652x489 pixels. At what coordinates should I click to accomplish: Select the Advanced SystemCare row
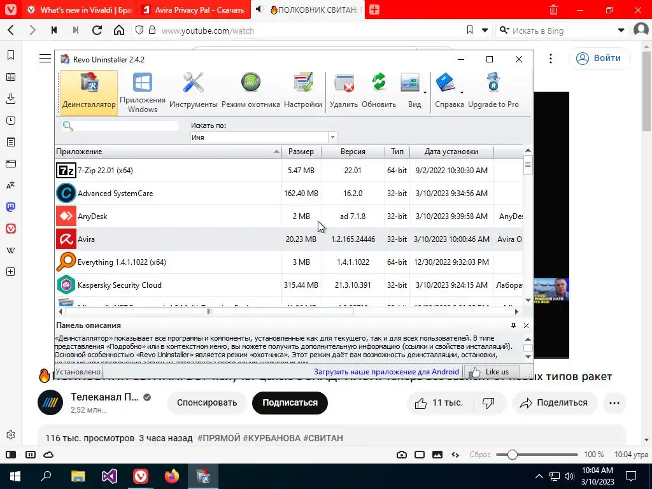[288, 194]
